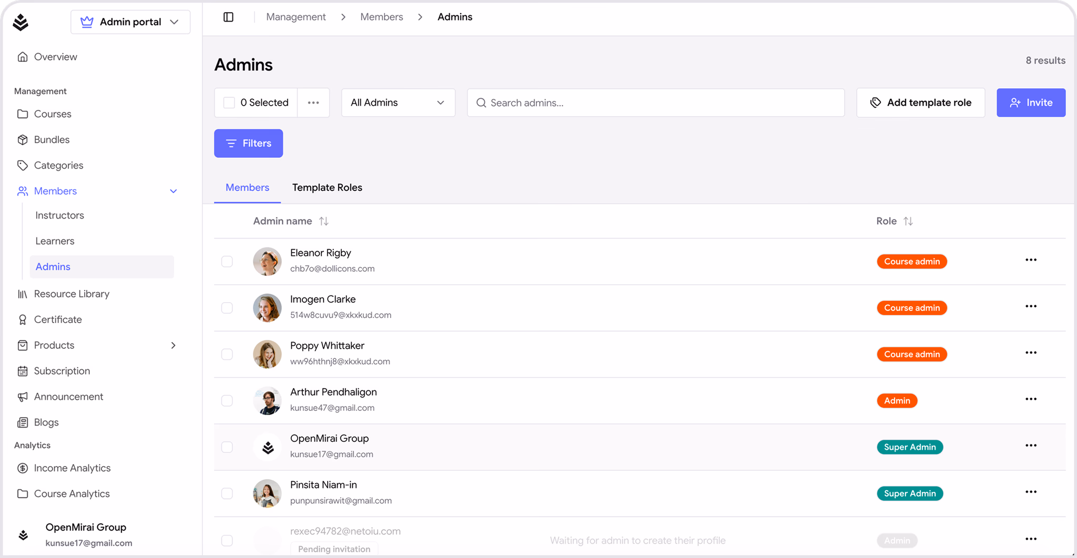1077x558 pixels.
Task: Click the Blogs newspaper icon
Action: [22, 422]
